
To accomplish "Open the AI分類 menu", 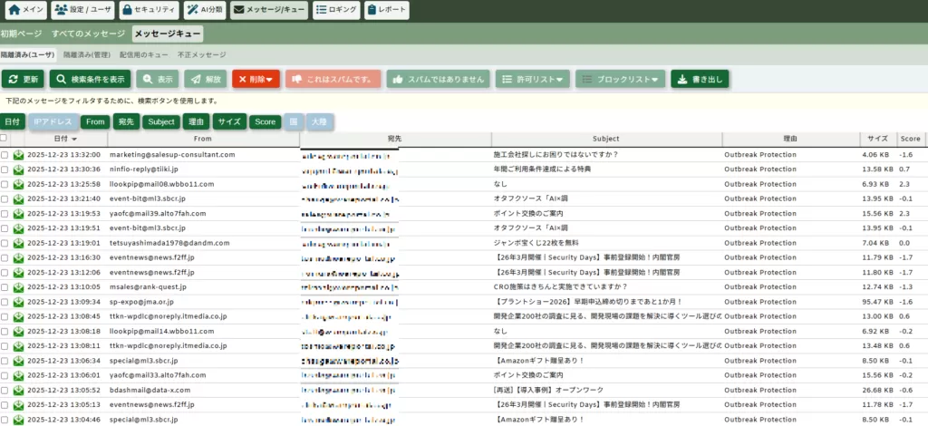I will 204,11.
